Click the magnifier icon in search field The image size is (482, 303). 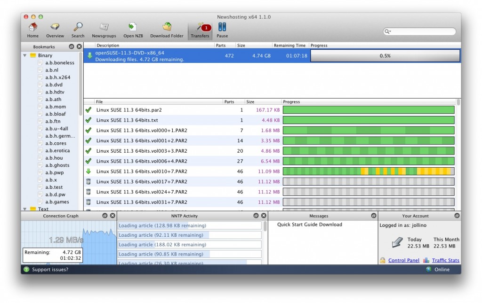tap(388, 31)
